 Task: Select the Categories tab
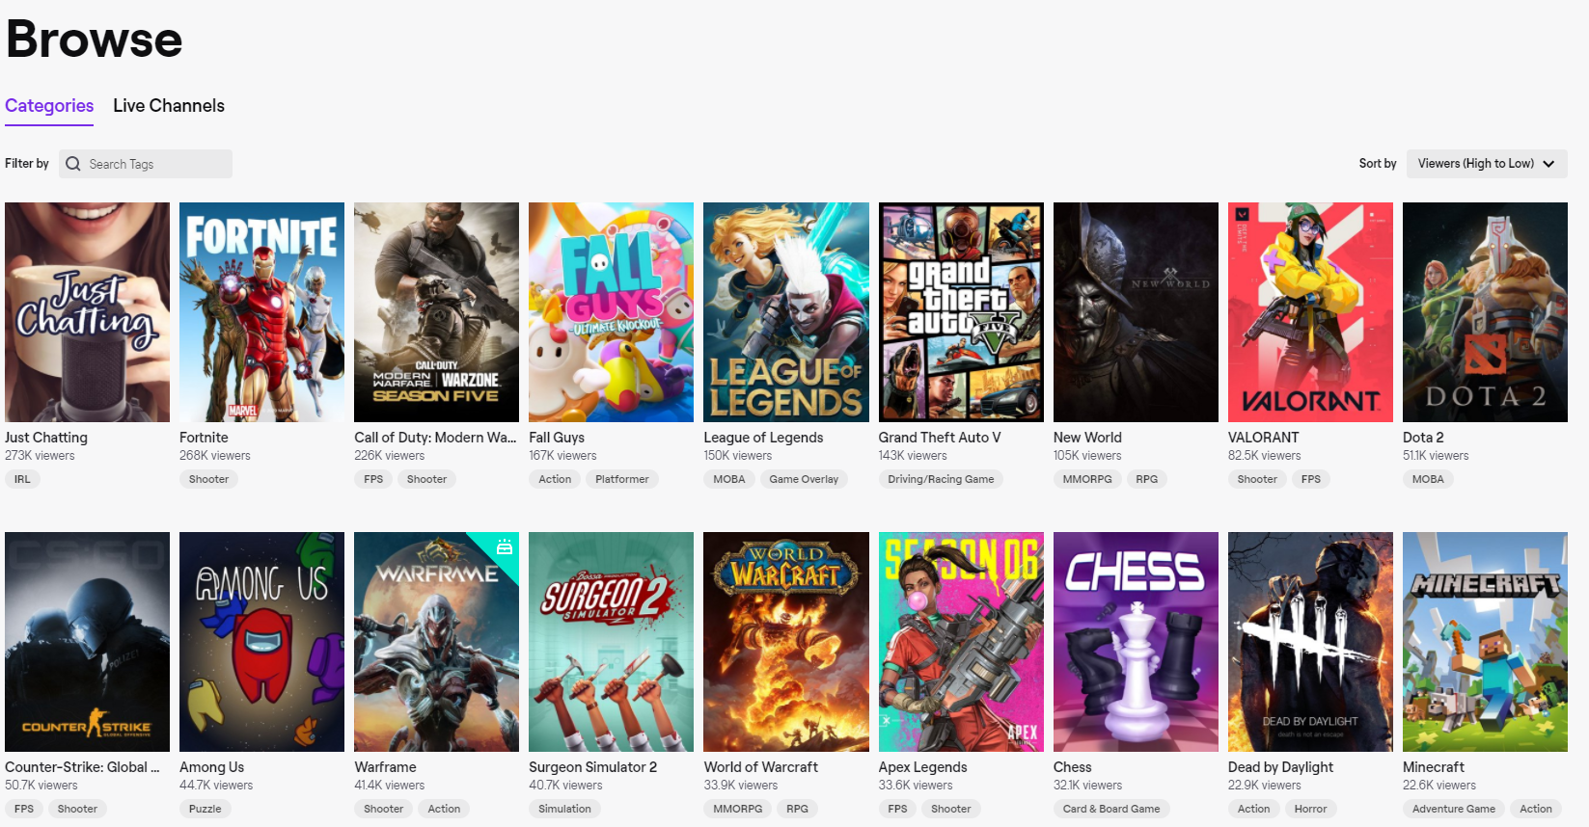click(x=49, y=106)
